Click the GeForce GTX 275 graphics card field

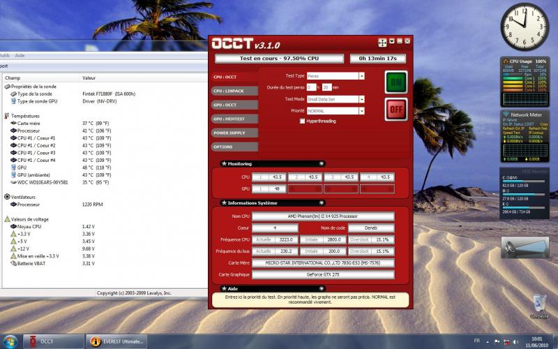(323, 274)
